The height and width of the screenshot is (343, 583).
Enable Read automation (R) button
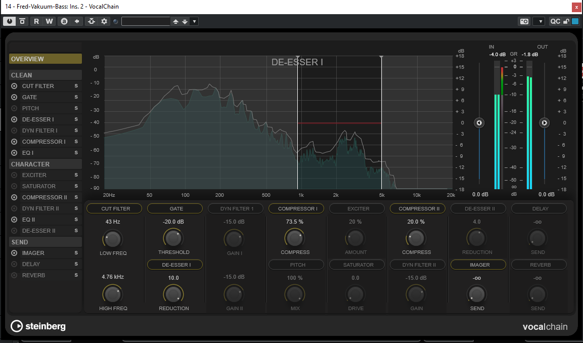(36, 21)
